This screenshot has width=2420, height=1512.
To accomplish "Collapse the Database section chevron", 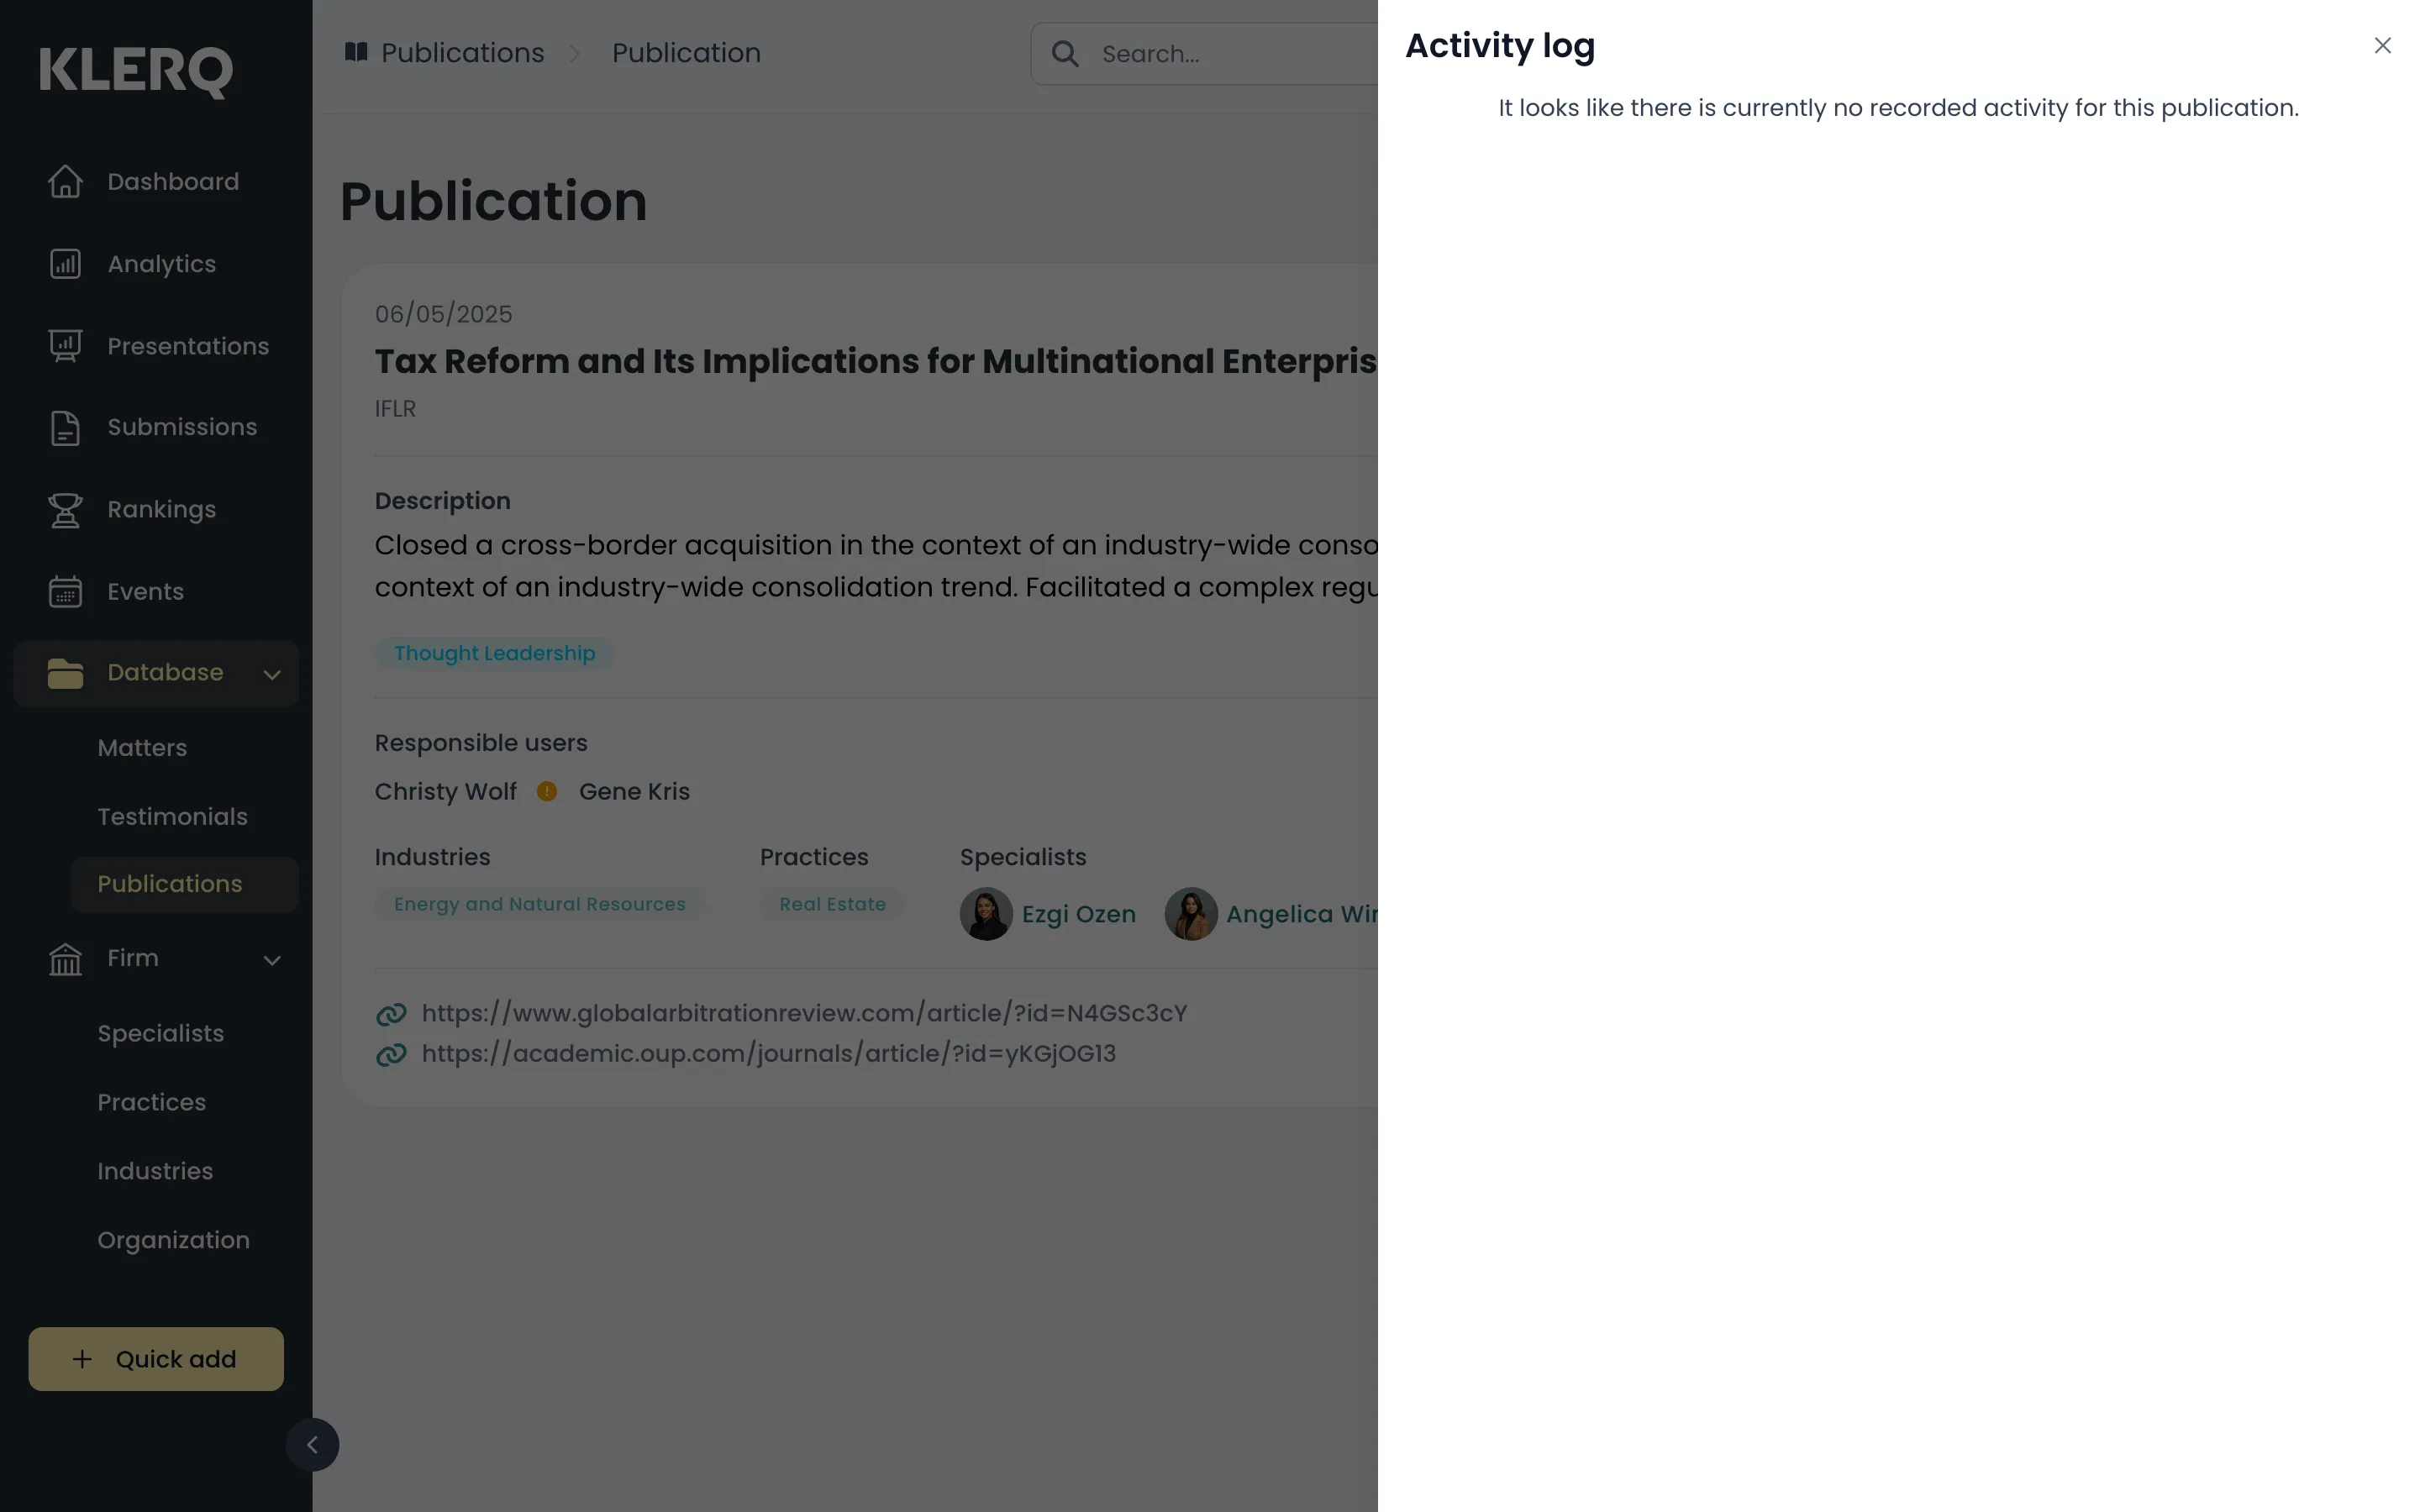I will click(272, 674).
